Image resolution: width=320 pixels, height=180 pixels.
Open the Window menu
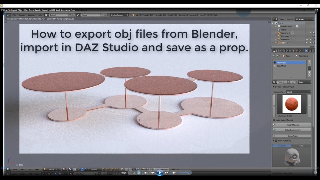(x=31, y=15)
